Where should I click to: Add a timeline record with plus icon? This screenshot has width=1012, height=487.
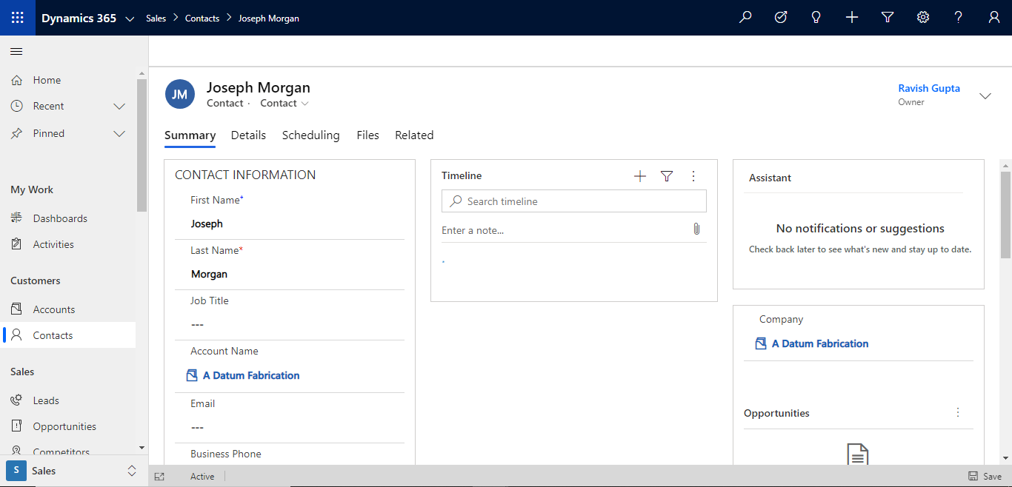point(640,176)
